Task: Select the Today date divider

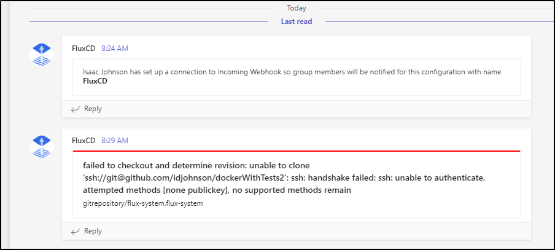Action: pyautogui.click(x=297, y=8)
